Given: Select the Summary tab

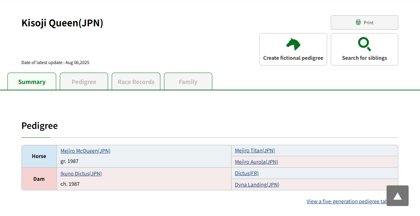Looking at the screenshot, I should click(x=32, y=81).
